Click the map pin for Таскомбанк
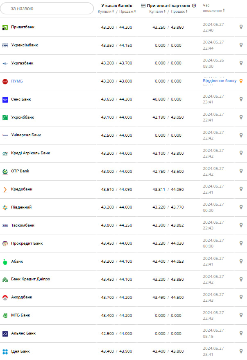 (x=241, y=225)
